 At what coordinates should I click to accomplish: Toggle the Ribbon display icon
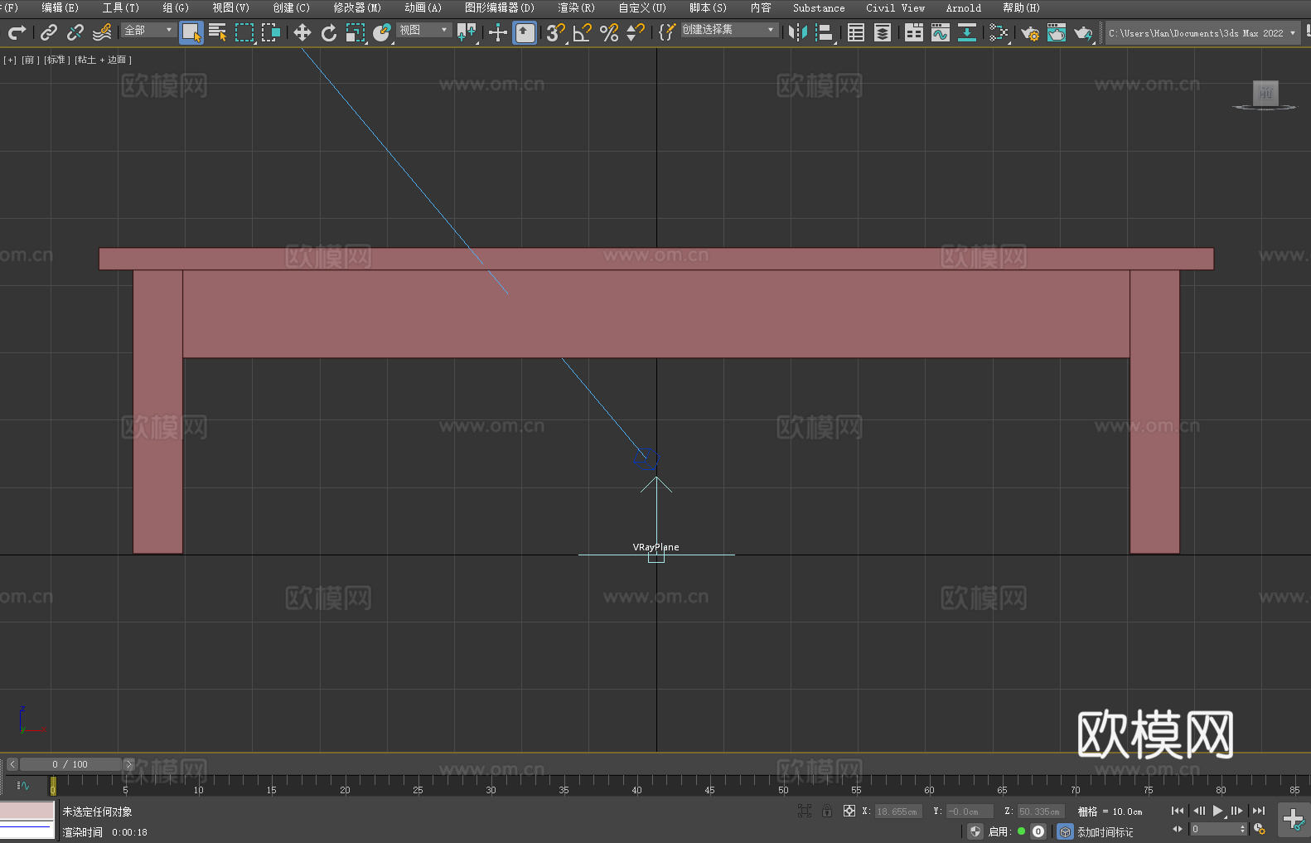click(914, 32)
